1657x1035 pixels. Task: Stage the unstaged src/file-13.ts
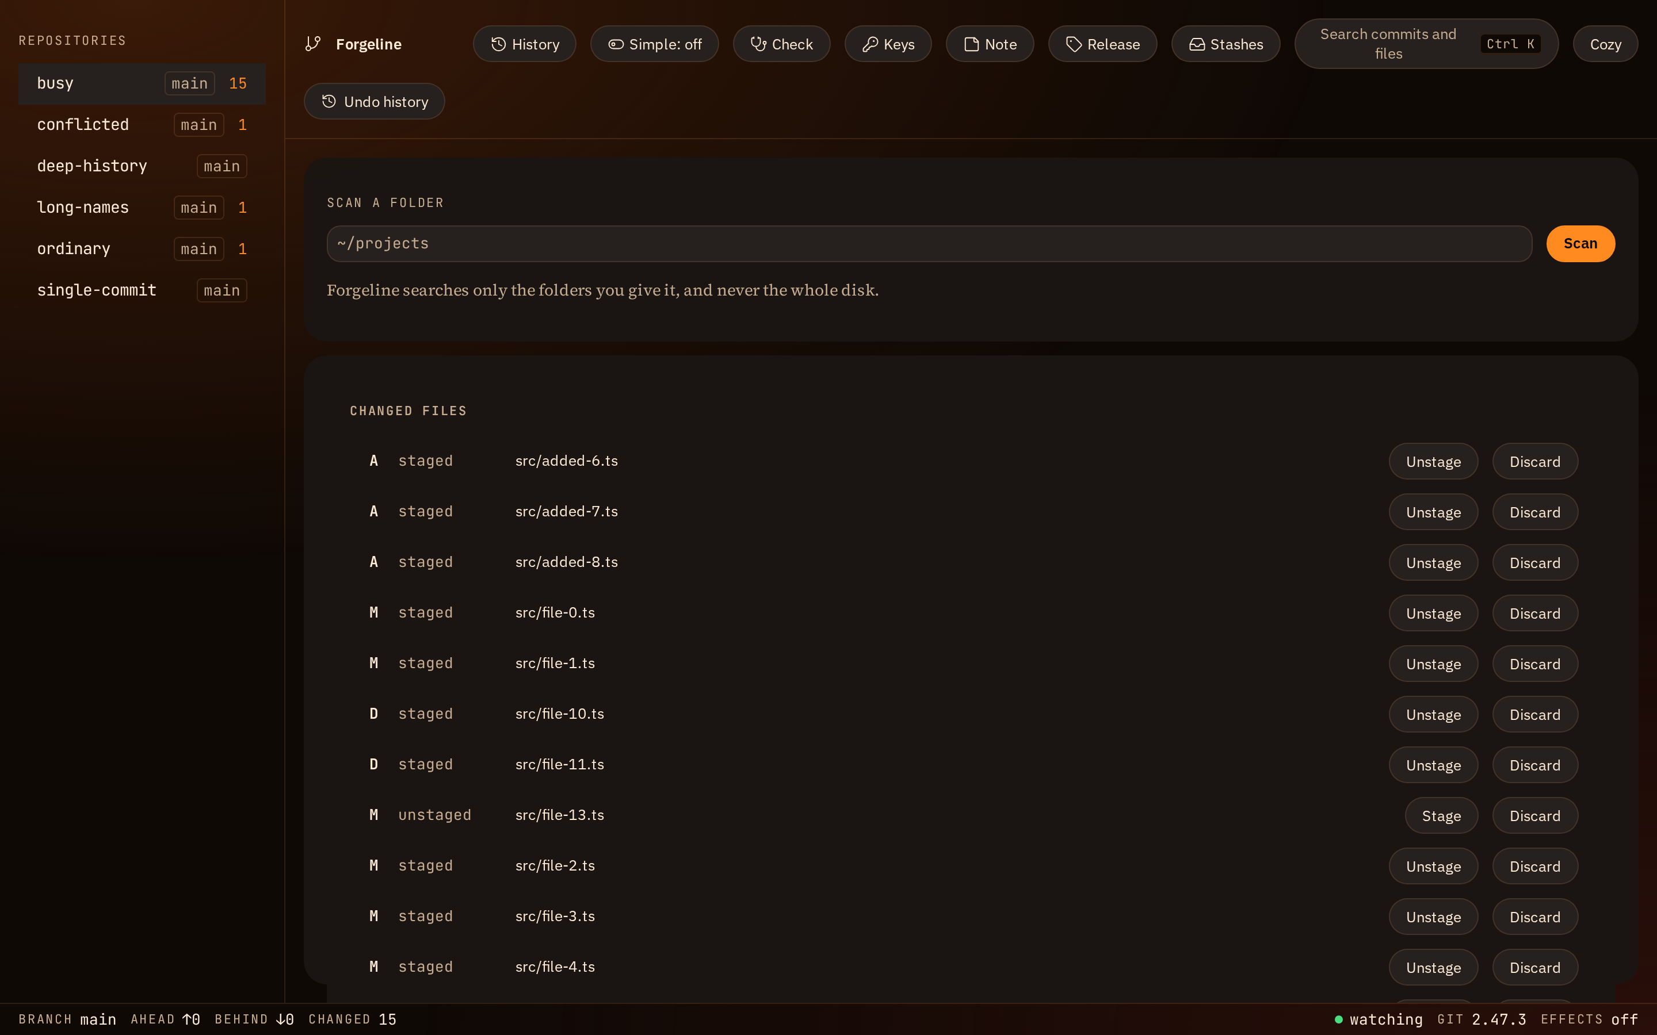[x=1441, y=816]
